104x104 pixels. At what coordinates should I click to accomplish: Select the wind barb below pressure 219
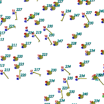point(37,38)
